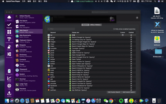Select Default Results feature
166x104 pixels.
(29, 17)
